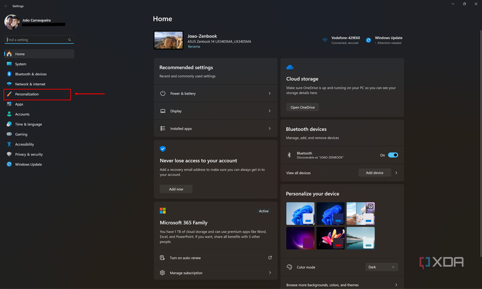Image resolution: width=482 pixels, height=289 pixels.
Task: Click the Bluetooth & devices sidebar icon
Action: coord(9,74)
